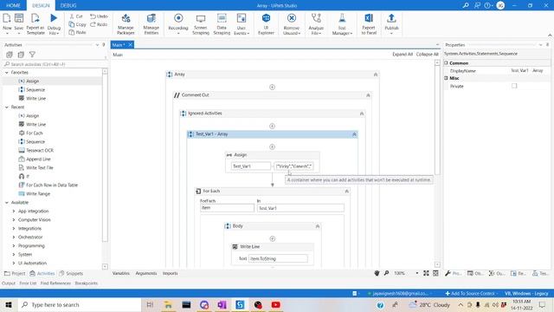Expand the Programming category
Viewport: 554px width, 312px height.
point(14,246)
